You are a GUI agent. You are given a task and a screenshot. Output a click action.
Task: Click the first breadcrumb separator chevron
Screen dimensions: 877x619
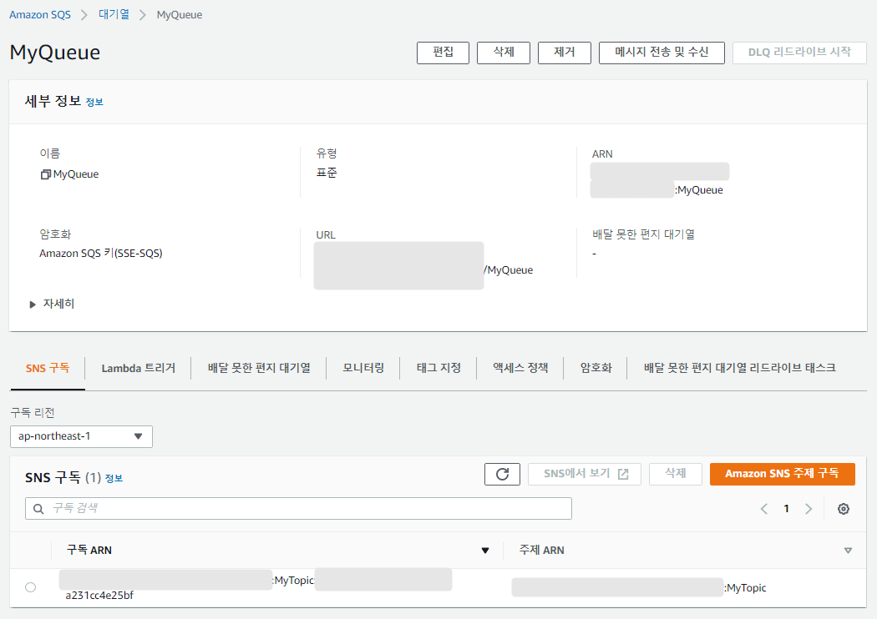coord(84,15)
